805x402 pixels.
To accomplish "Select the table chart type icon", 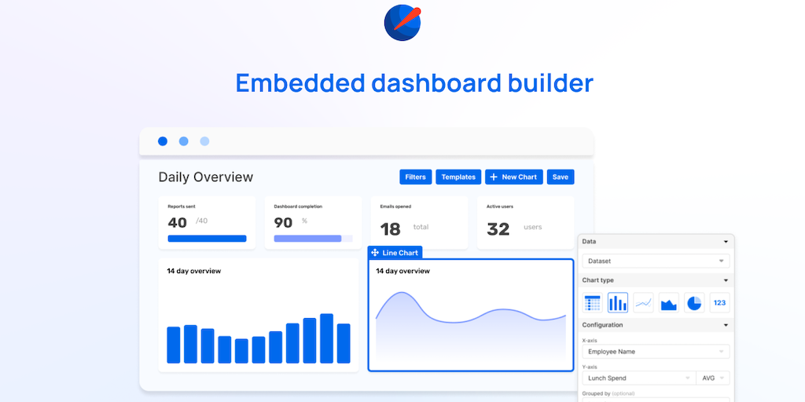I will pyautogui.click(x=593, y=302).
